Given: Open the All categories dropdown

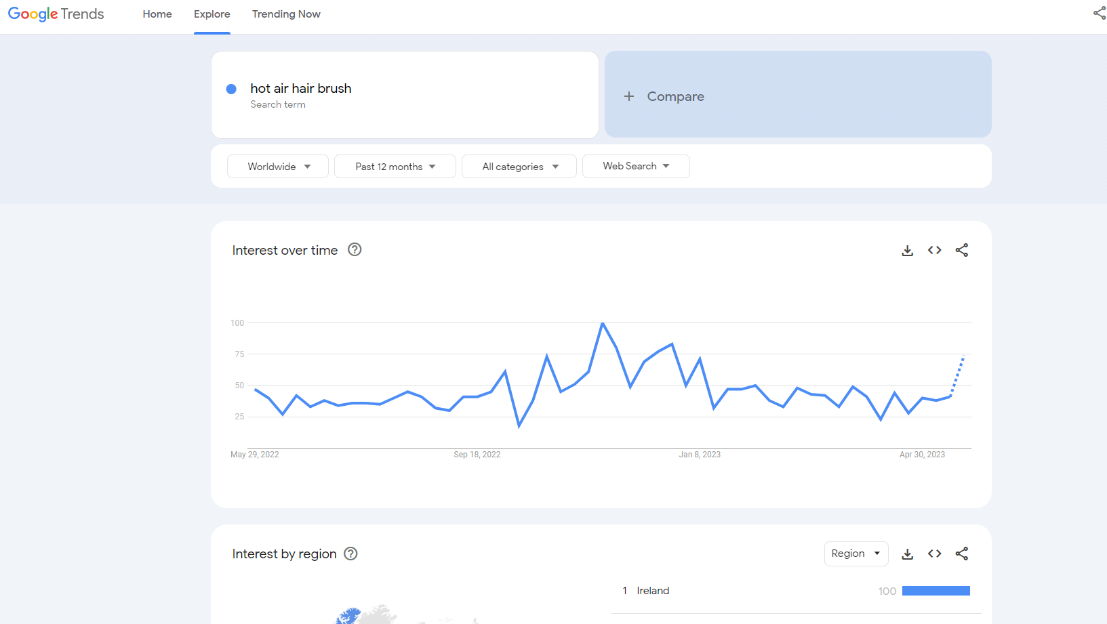Looking at the screenshot, I should 519,167.
